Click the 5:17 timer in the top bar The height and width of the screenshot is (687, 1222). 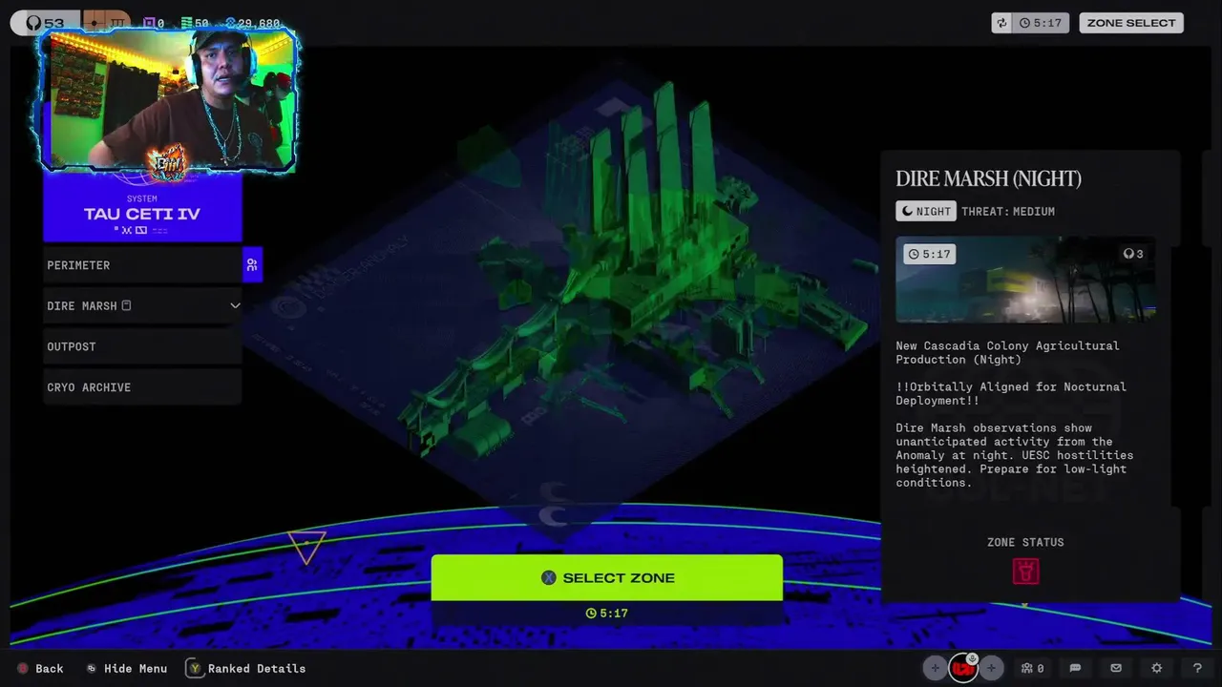pos(1041,23)
